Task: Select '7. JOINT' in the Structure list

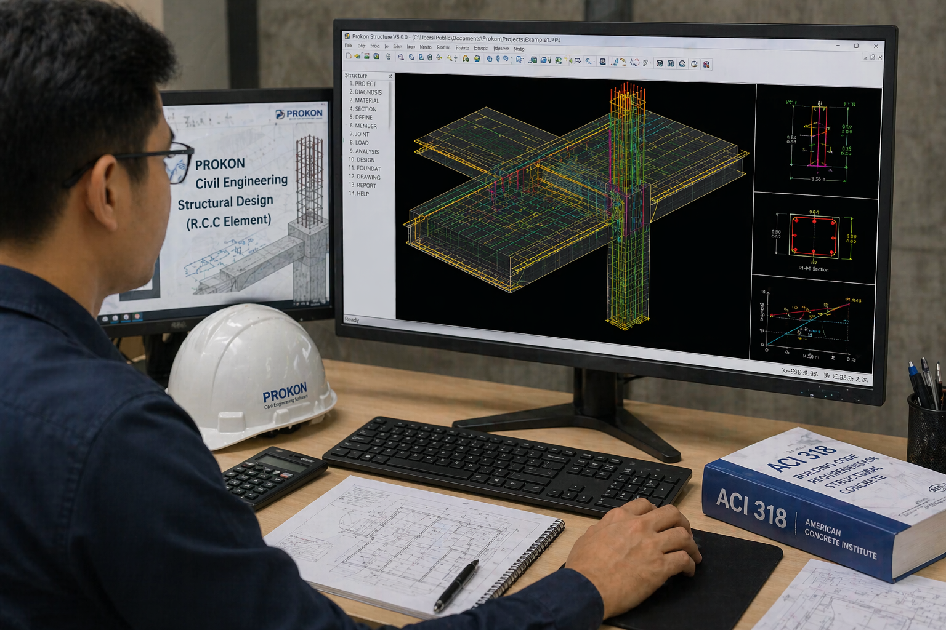Action: [x=359, y=134]
